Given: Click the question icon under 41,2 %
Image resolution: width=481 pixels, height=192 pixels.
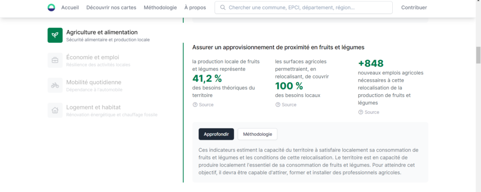Looking at the screenshot, I should [x=195, y=105].
